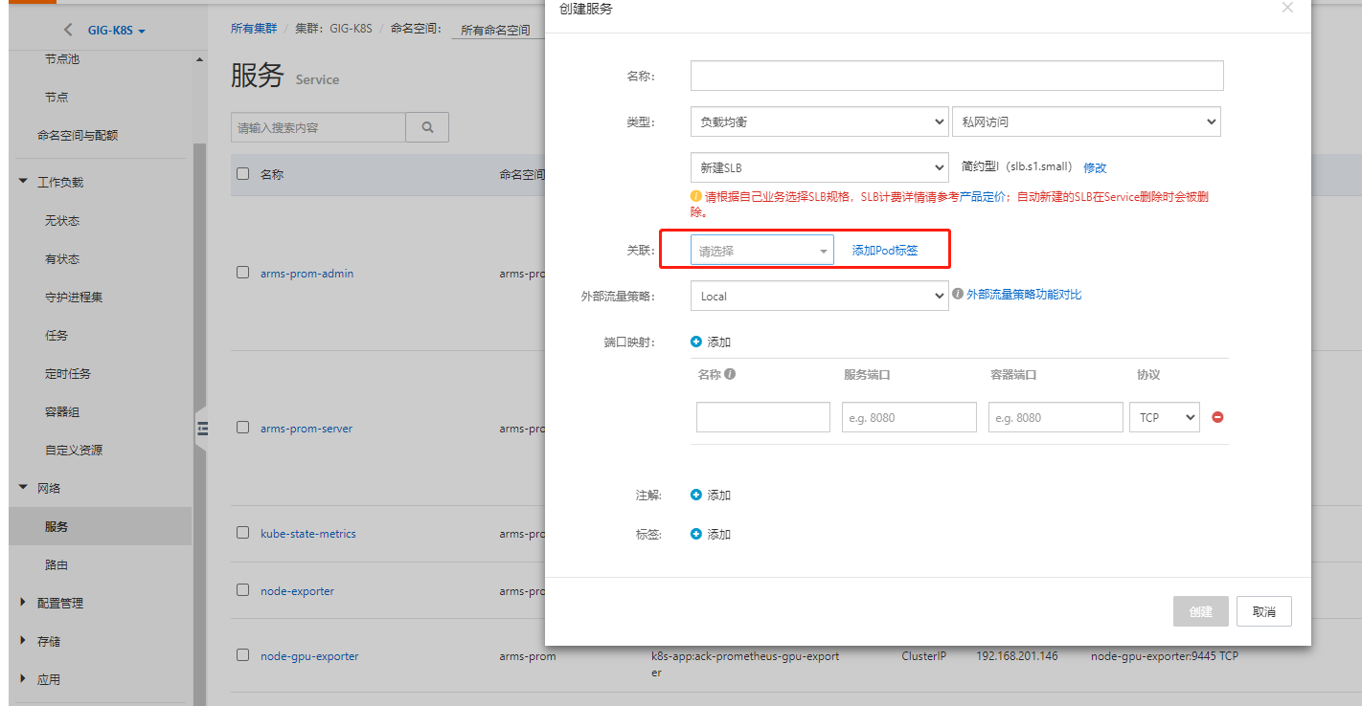Go back using the left chevron icon
Viewport: 1362px width, 706px height.
click(68, 31)
